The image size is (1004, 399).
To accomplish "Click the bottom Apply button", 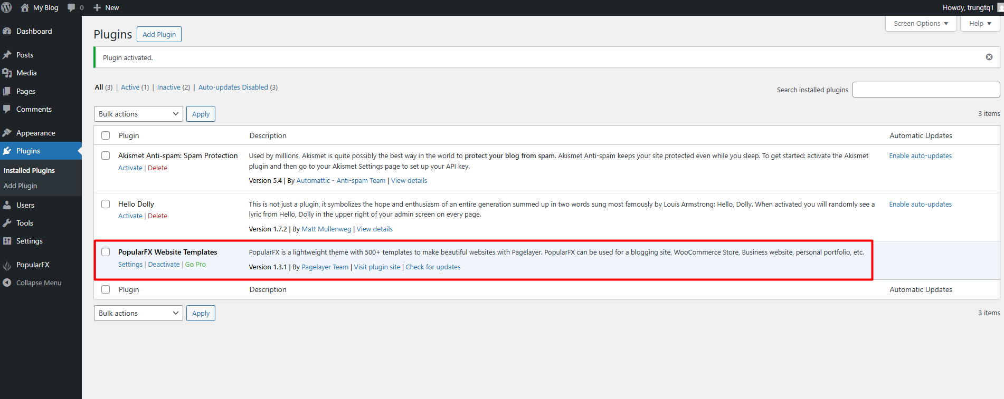I will coord(201,313).
